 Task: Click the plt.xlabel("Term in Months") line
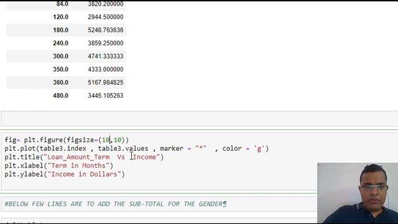pyautogui.click(x=59, y=166)
